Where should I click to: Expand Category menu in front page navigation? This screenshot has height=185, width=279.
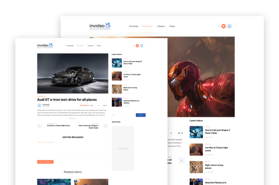91,46
